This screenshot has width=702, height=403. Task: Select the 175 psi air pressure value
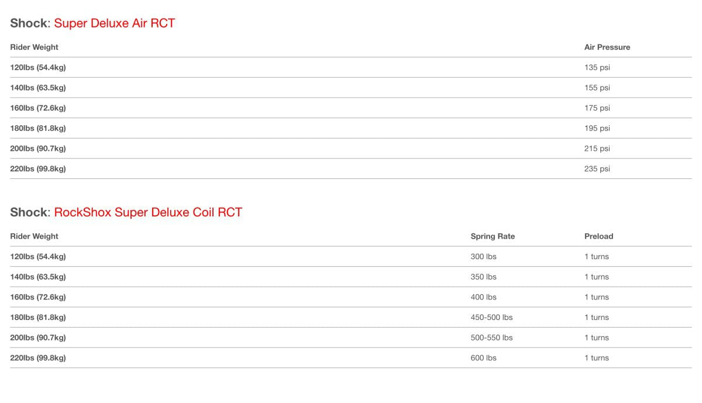[597, 108]
